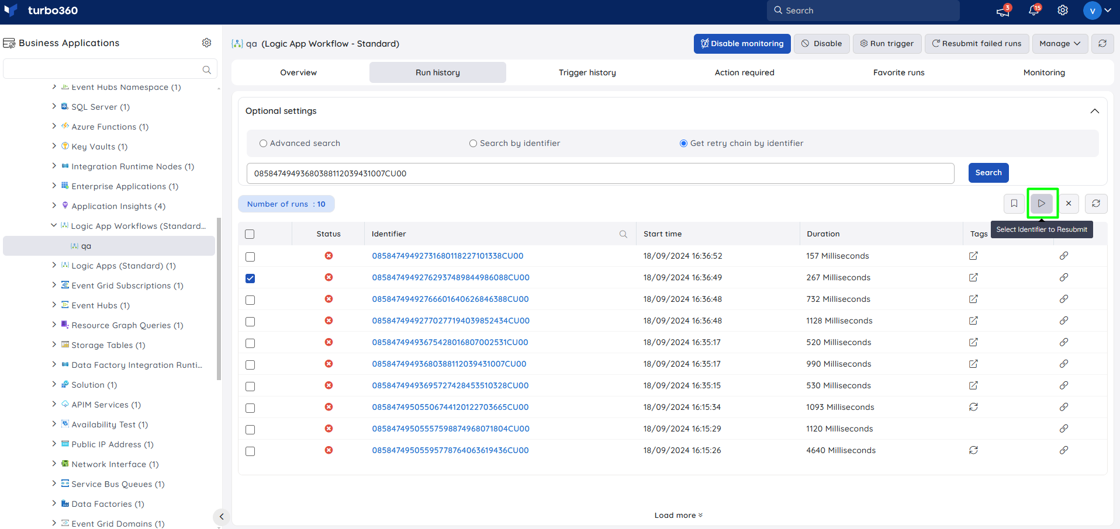Open the user avatar dropdown
1120x529 pixels.
click(1097, 11)
